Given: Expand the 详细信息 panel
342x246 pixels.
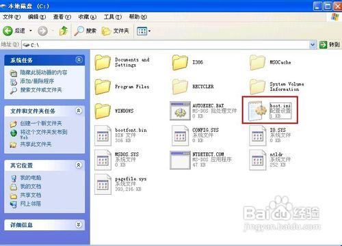Looking at the screenshot, I should pyautogui.click(x=79, y=225).
